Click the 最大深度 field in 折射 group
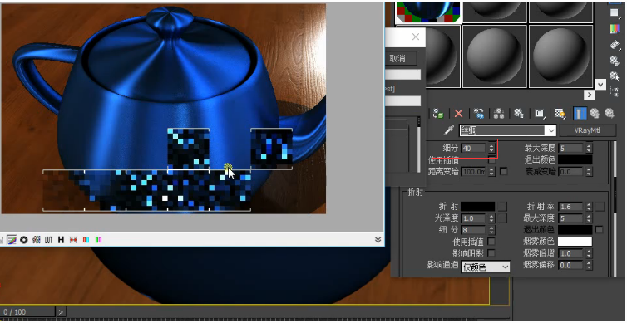 tap(571, 218)
